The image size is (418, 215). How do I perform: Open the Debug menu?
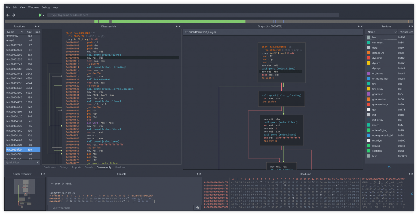tap(45, 7)
